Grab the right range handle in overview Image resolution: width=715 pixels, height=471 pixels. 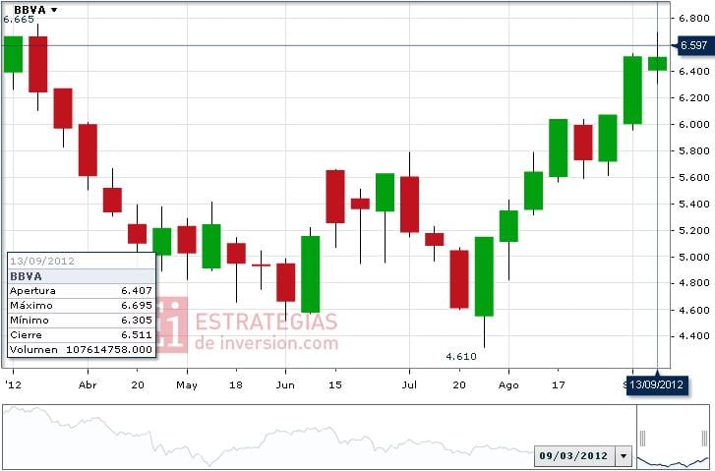pyautogui.click(x=705, y=439)
